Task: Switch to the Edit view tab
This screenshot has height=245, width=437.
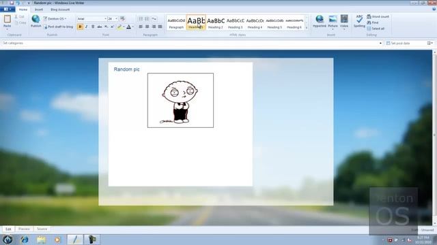Action: [9, 229]
